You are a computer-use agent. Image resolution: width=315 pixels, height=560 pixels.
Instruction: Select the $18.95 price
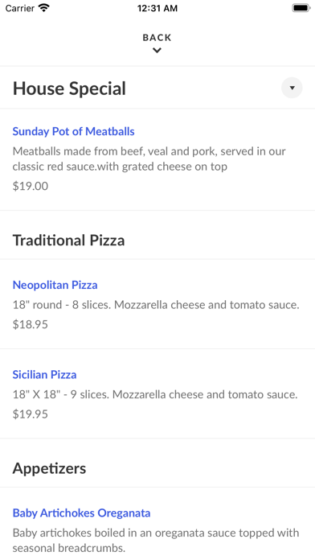[x=31, y=324]
